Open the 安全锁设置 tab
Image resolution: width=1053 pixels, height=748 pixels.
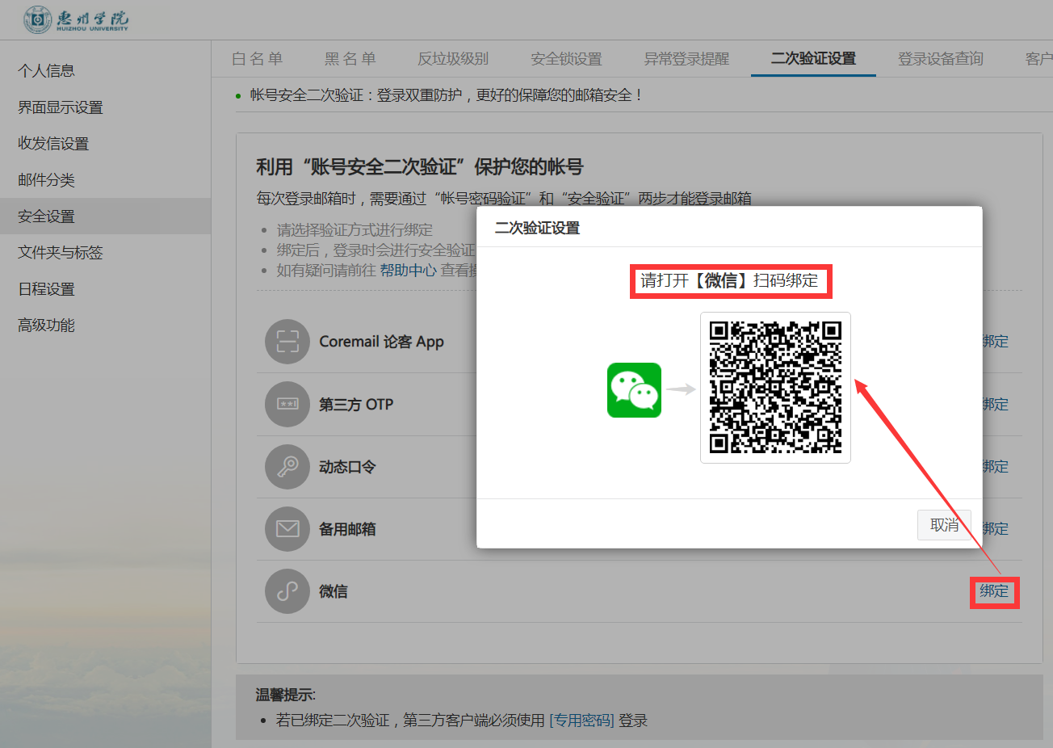[x=566, y=59]
